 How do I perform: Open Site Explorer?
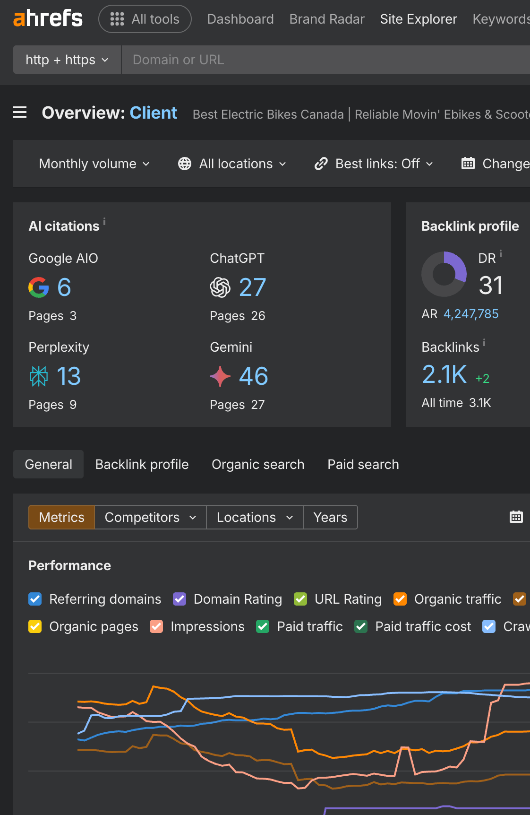(419, 19)
